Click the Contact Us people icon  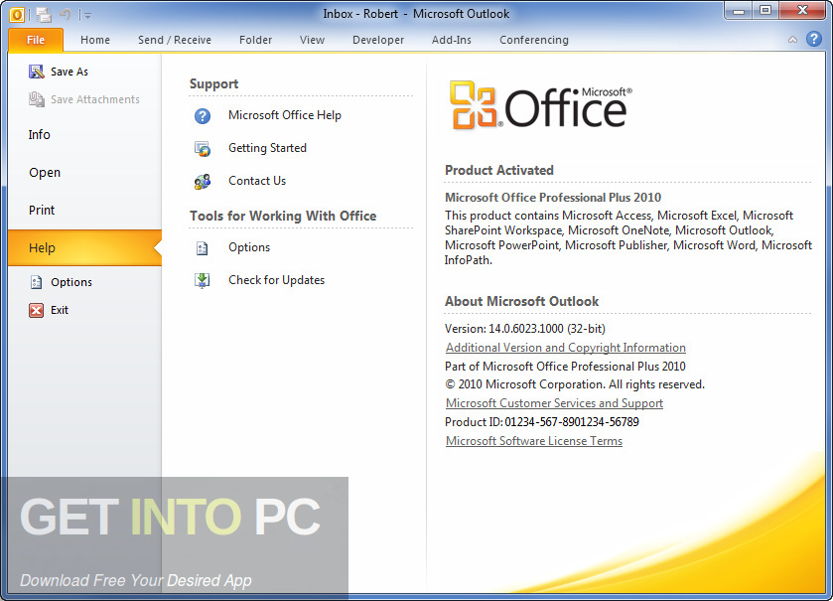click(203, 181)
